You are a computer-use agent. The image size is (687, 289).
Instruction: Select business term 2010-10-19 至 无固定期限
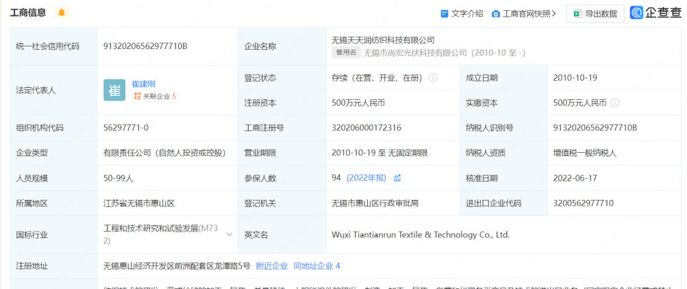[x=380, y=153]
